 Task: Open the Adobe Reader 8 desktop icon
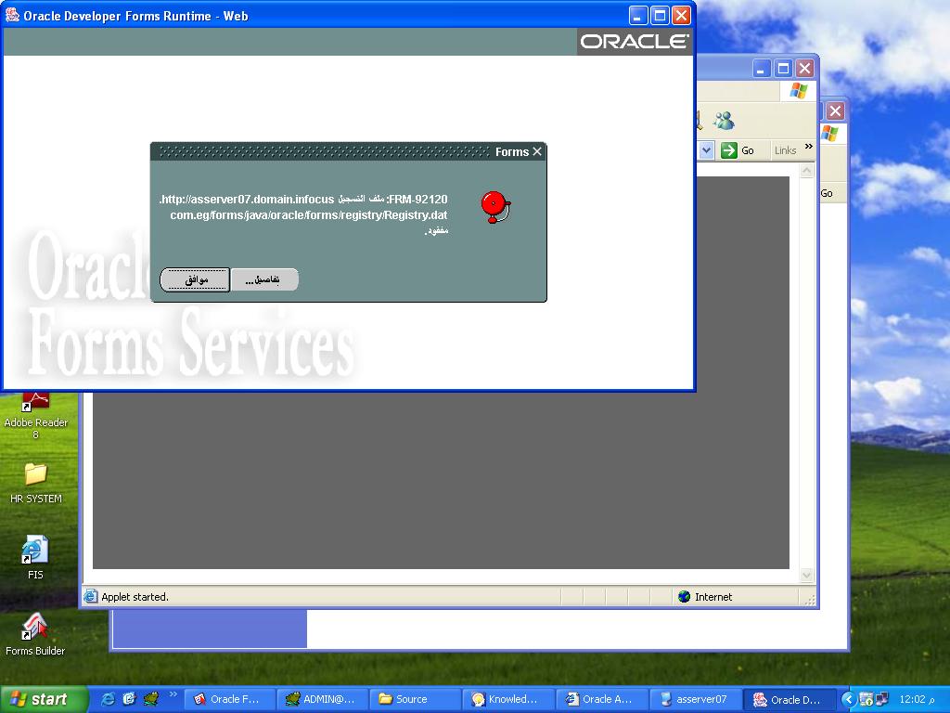pyautogui.click(x=36, y=416)
